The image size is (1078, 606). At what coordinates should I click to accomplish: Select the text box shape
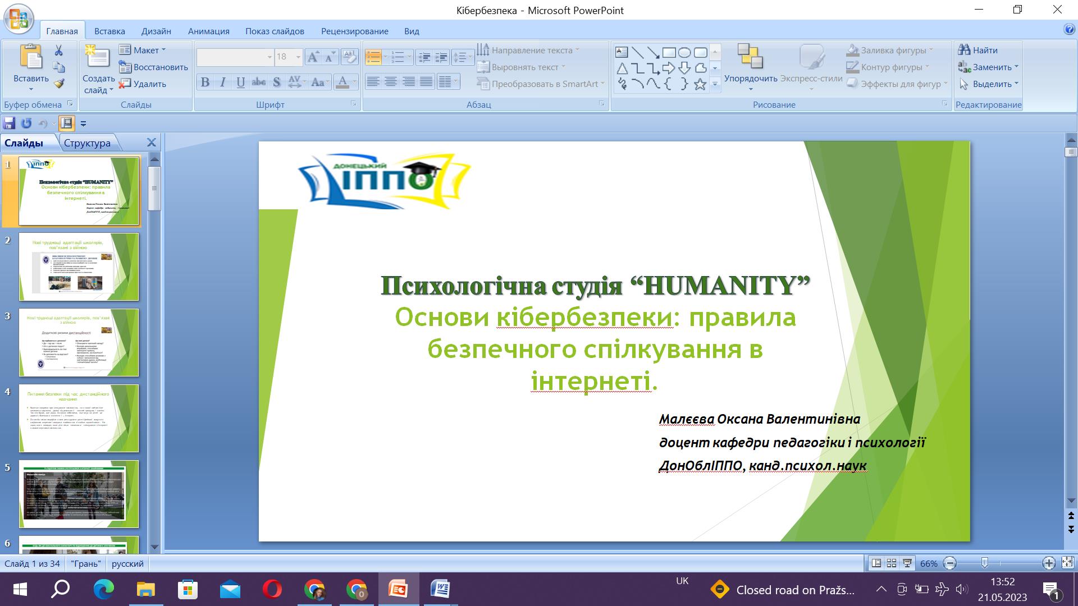pos(622,53)
